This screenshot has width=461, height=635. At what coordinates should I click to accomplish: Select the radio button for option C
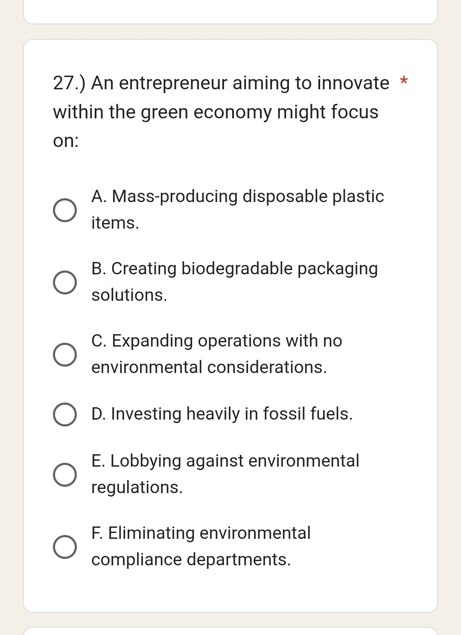click(x=65, y=355)
